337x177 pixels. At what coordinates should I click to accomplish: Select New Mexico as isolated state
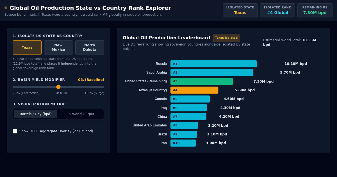[58, 47]
